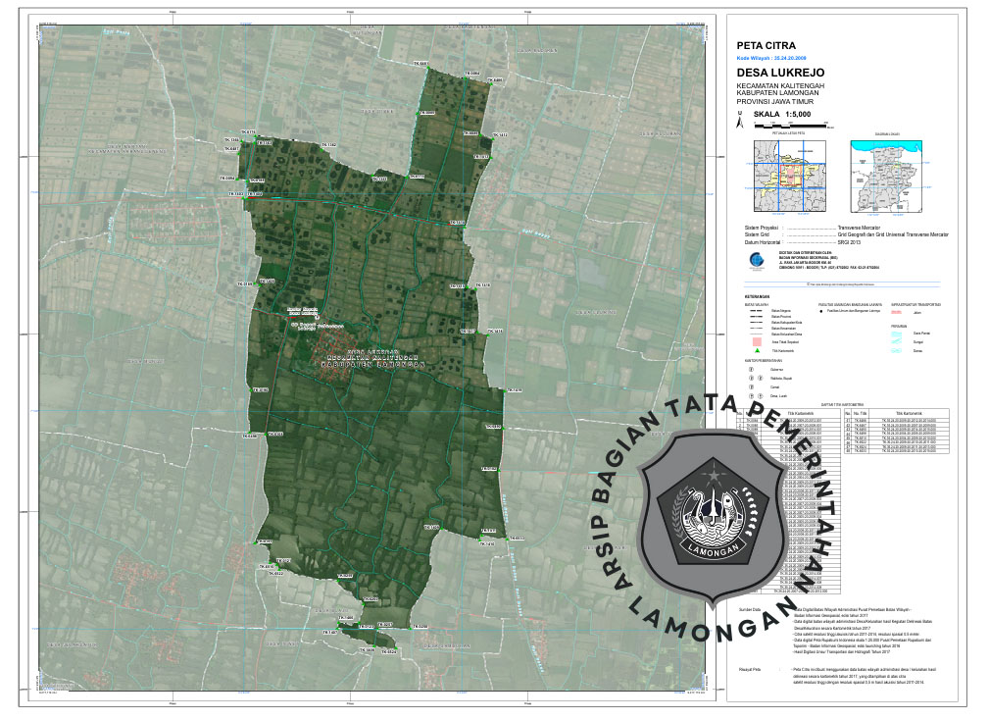Viewport: 989px width, 720px height.
Task: Click the Gubernur office legend symbol
Action: click(753, 369)
